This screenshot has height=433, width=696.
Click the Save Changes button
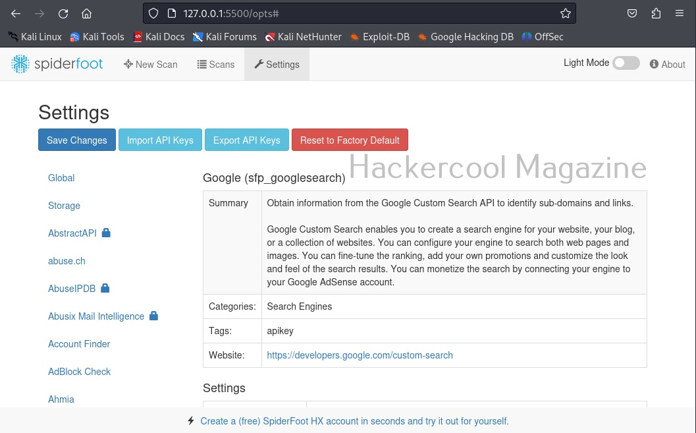77,140
